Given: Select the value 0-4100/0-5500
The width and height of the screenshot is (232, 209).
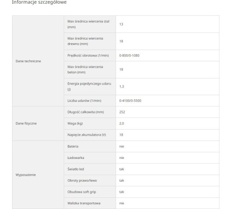Looking at the screenshot, I should 130,101.
